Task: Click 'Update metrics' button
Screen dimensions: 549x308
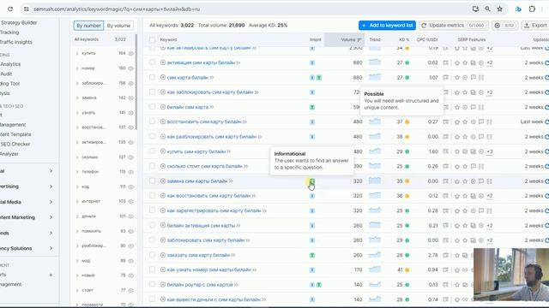Action: [x=453, y=26]
